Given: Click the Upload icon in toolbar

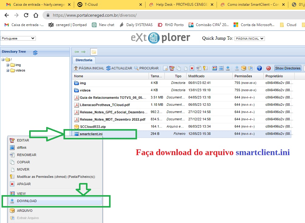Looking at the screenshot, I should tap(237, 68).
